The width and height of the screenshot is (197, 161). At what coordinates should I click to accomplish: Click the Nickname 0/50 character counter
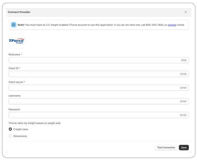tap(184, 60)
